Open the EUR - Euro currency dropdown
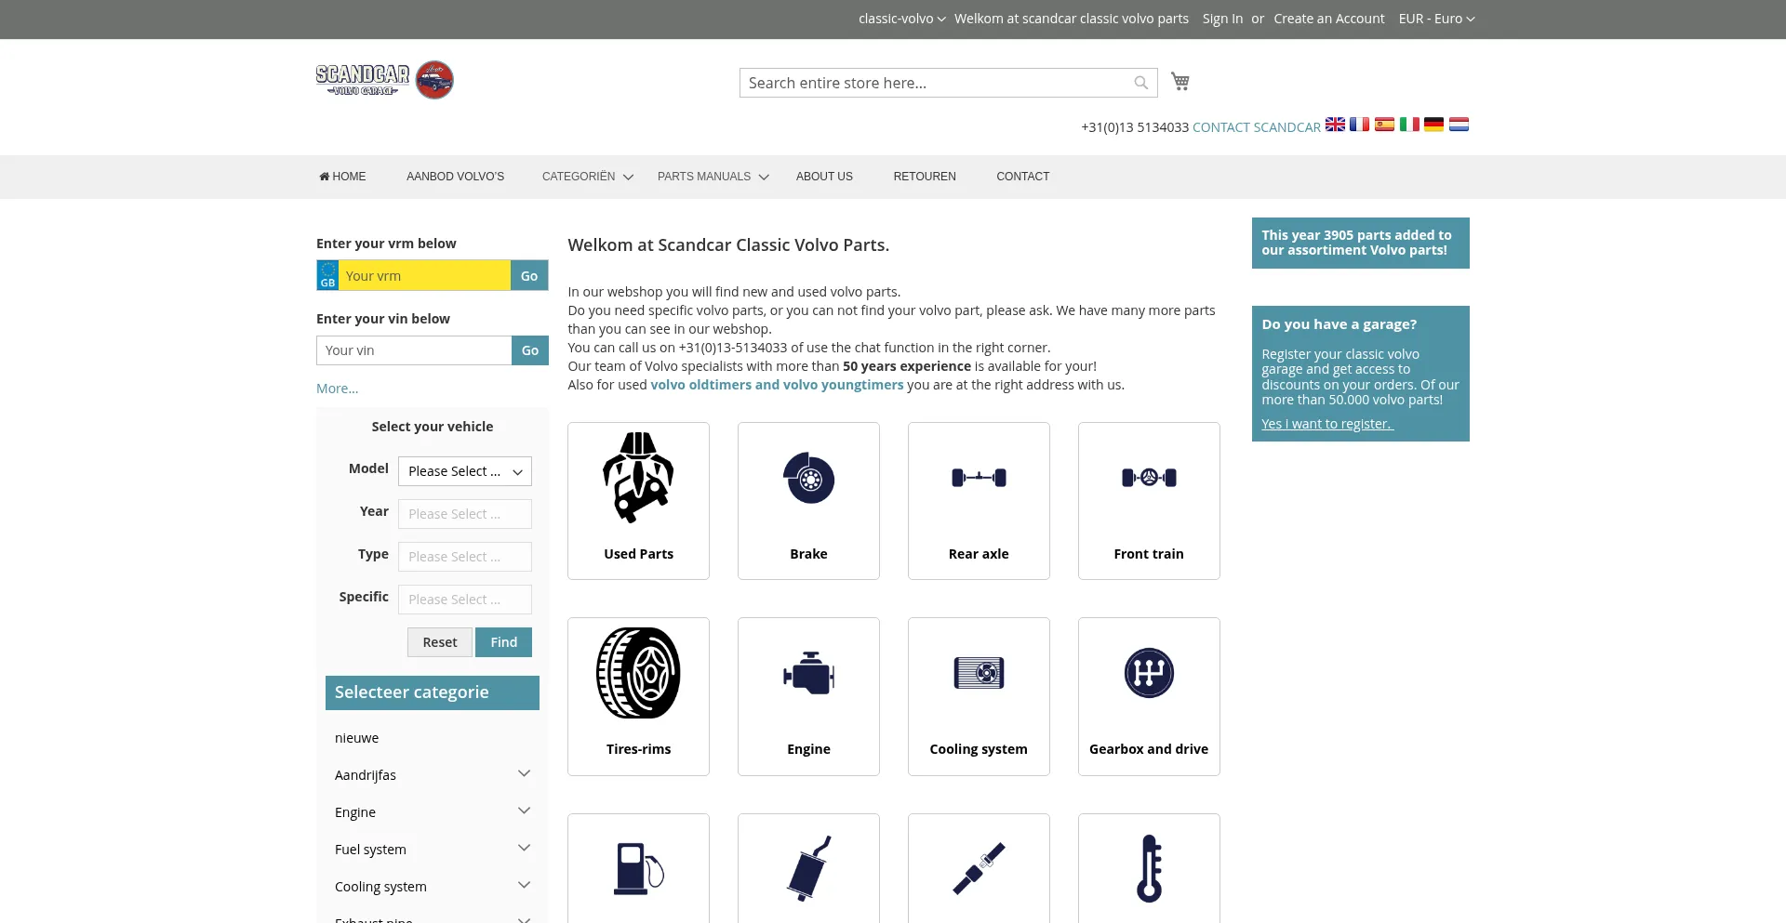Image resolution: width=1786 pixels, height=923 pixels. tap(1436, 19)
